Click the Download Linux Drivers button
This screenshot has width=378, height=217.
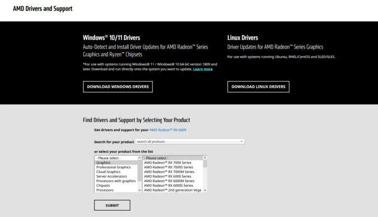(258, 87)
